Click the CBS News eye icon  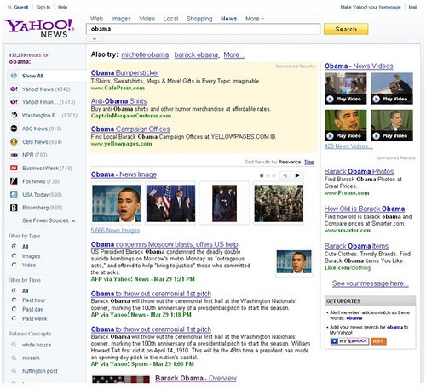(14, 141)
